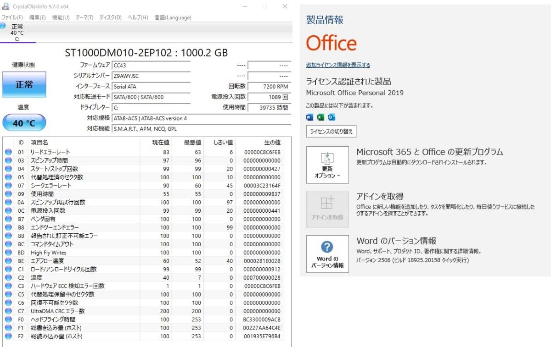
Task: Click the status orb for スタート/ストップ回数
Action: coord(8,169)
